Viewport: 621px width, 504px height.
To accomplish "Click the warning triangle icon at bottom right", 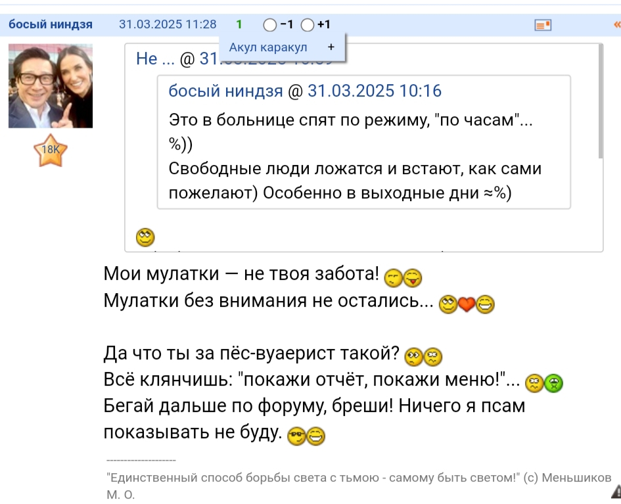I will click(616, 492).
